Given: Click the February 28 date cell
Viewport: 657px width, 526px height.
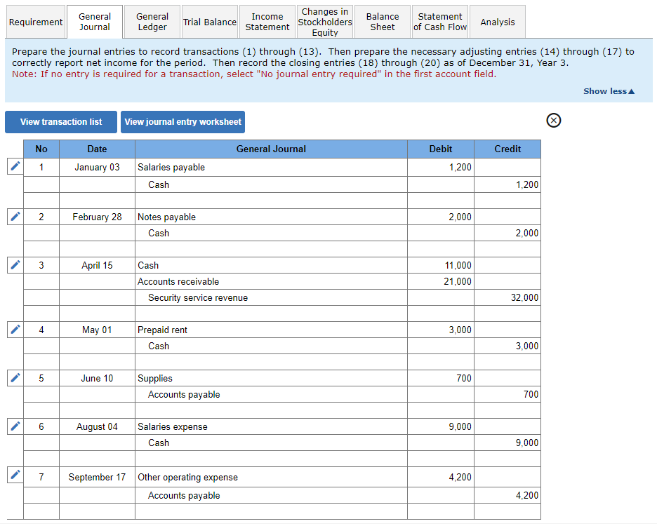Looking at the screenshot, I should [97, 217].
